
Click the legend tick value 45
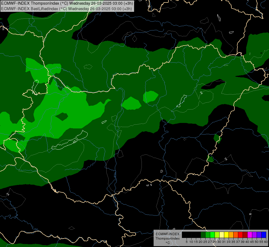tap(252, 242)
